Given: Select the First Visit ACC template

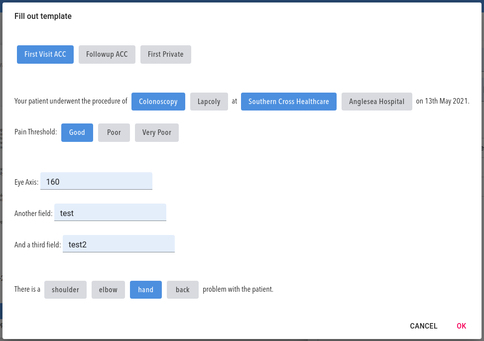Looking at the screenshot, I should click(45, 54).
